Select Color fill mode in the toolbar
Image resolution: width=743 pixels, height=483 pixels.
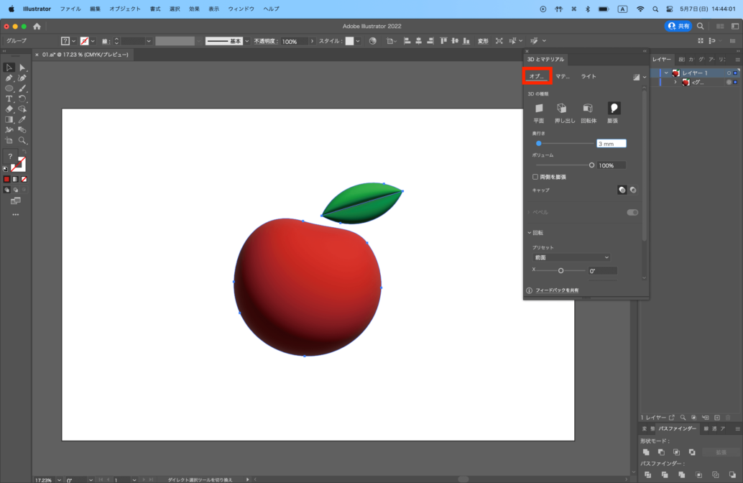click(6, 179)
